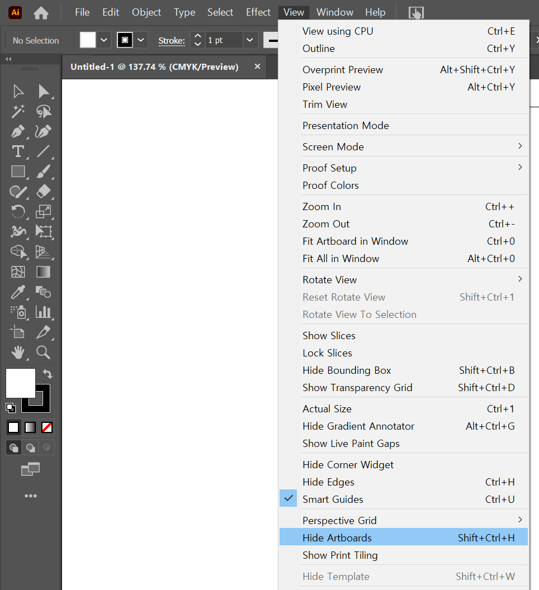Enable Draw Behind mode
Viewport: 539px width, 590px height.
click(31, 448)
